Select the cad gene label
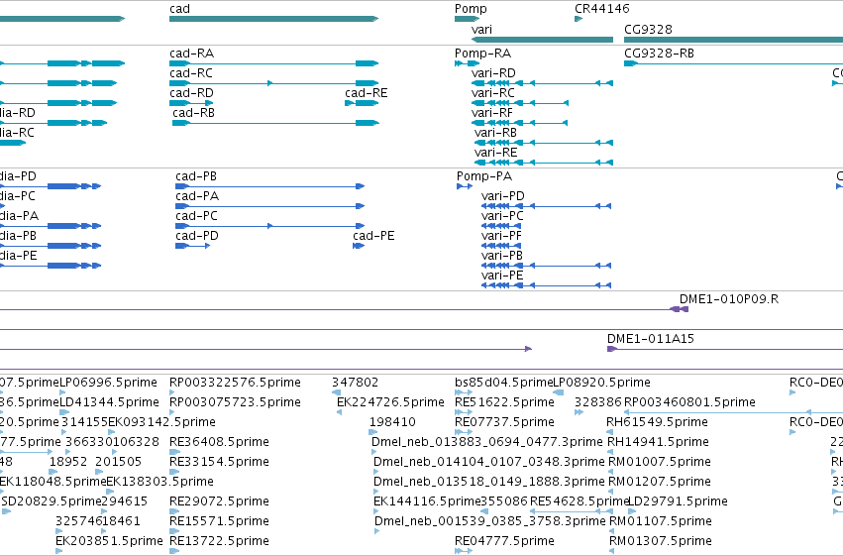This screenshot has height=556, width=843. point(179,9)
